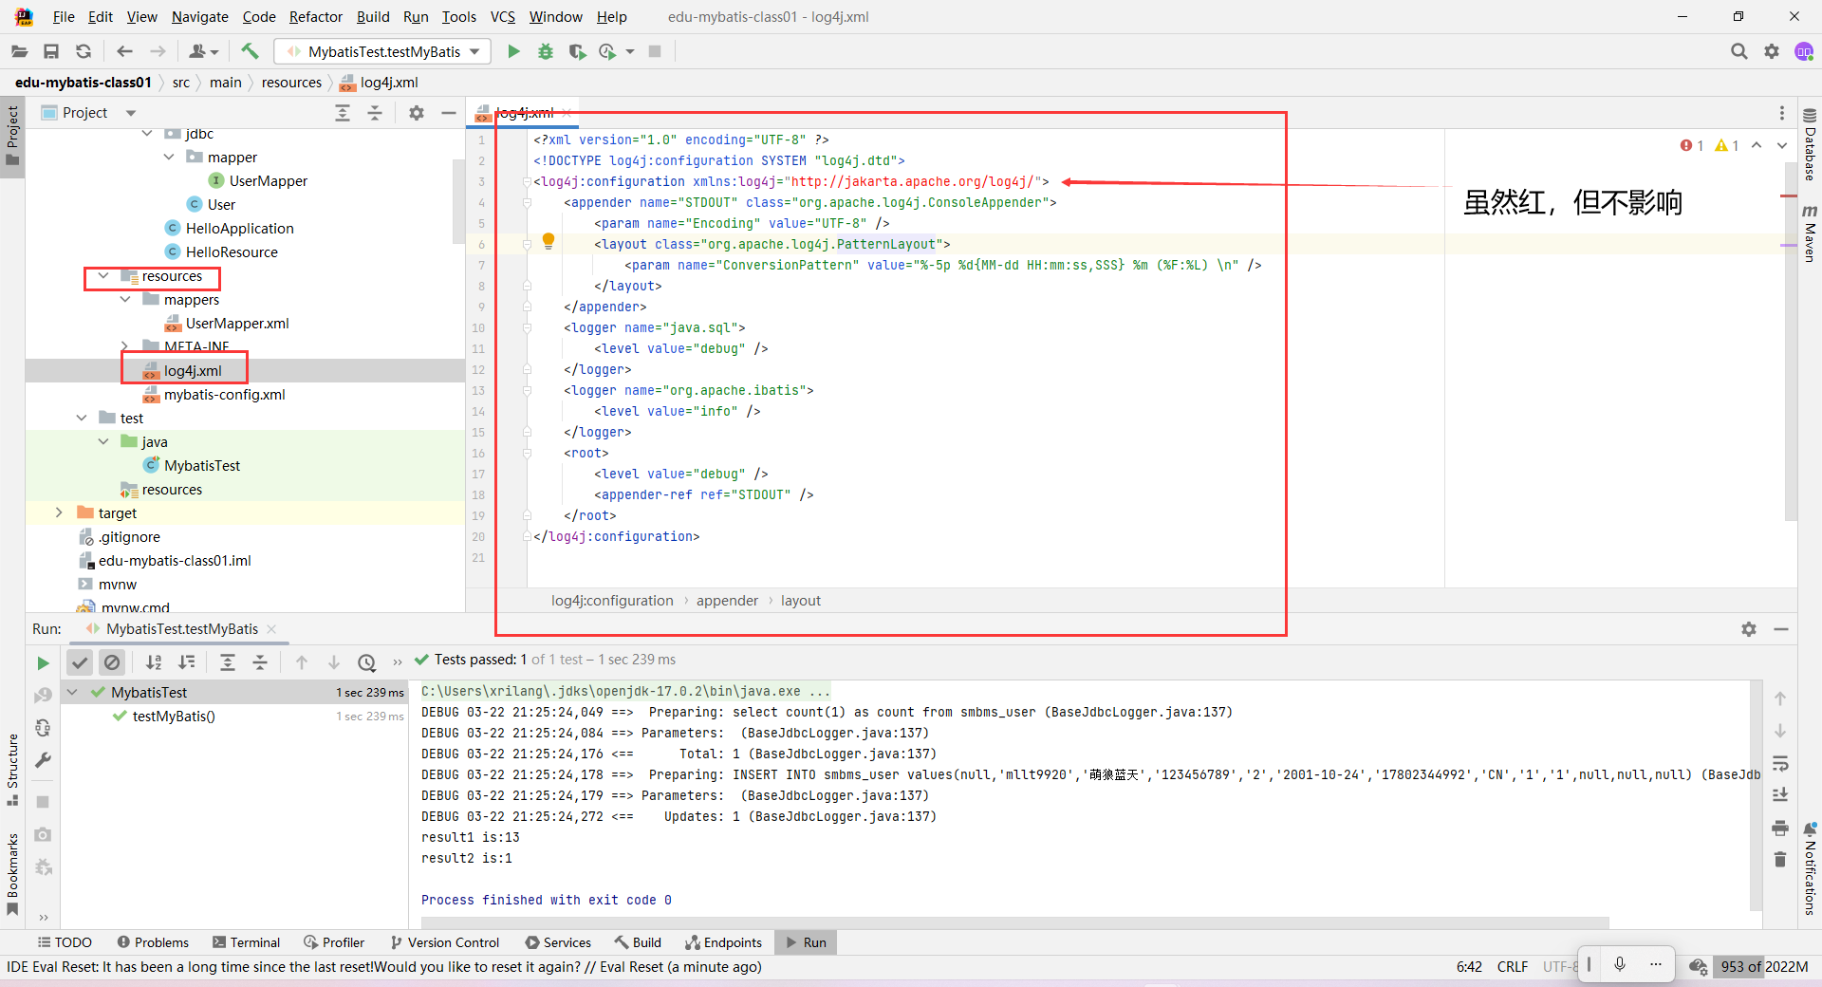The height and width of the screenshot is (987, 1822).
Task: Toggle the Structure tool window stripe button
Action: (x=12, y=770)
